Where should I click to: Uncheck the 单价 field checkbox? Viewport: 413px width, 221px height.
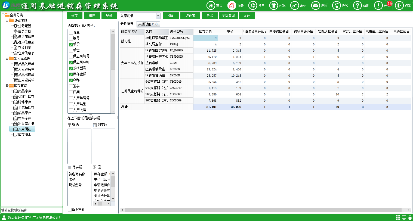pos(71,44)
